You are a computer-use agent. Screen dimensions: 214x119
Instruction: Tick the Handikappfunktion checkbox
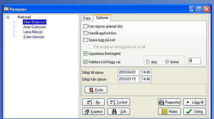point(85,33)
